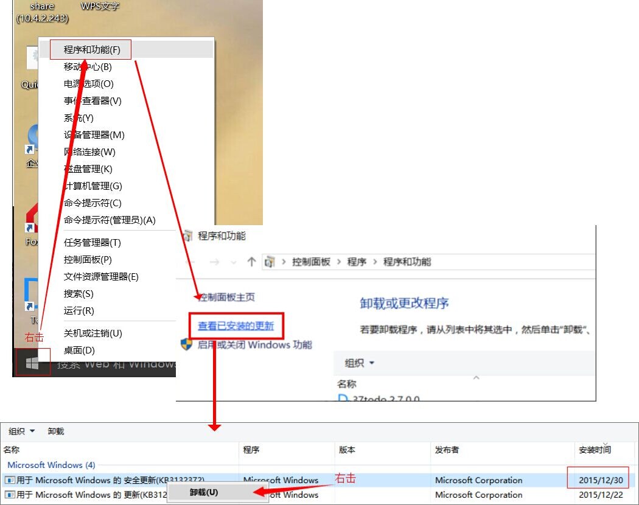Open 任务管理器(T) entry
Viewport: 639px width, 505px height.
[x=92, y=243]
